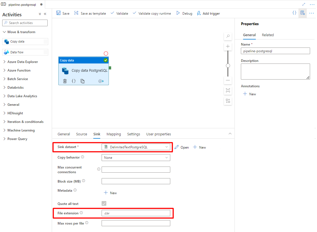Create New sink dataset
Image resolution: width=317 pixels, height=232 pixels.
(199, 147)
